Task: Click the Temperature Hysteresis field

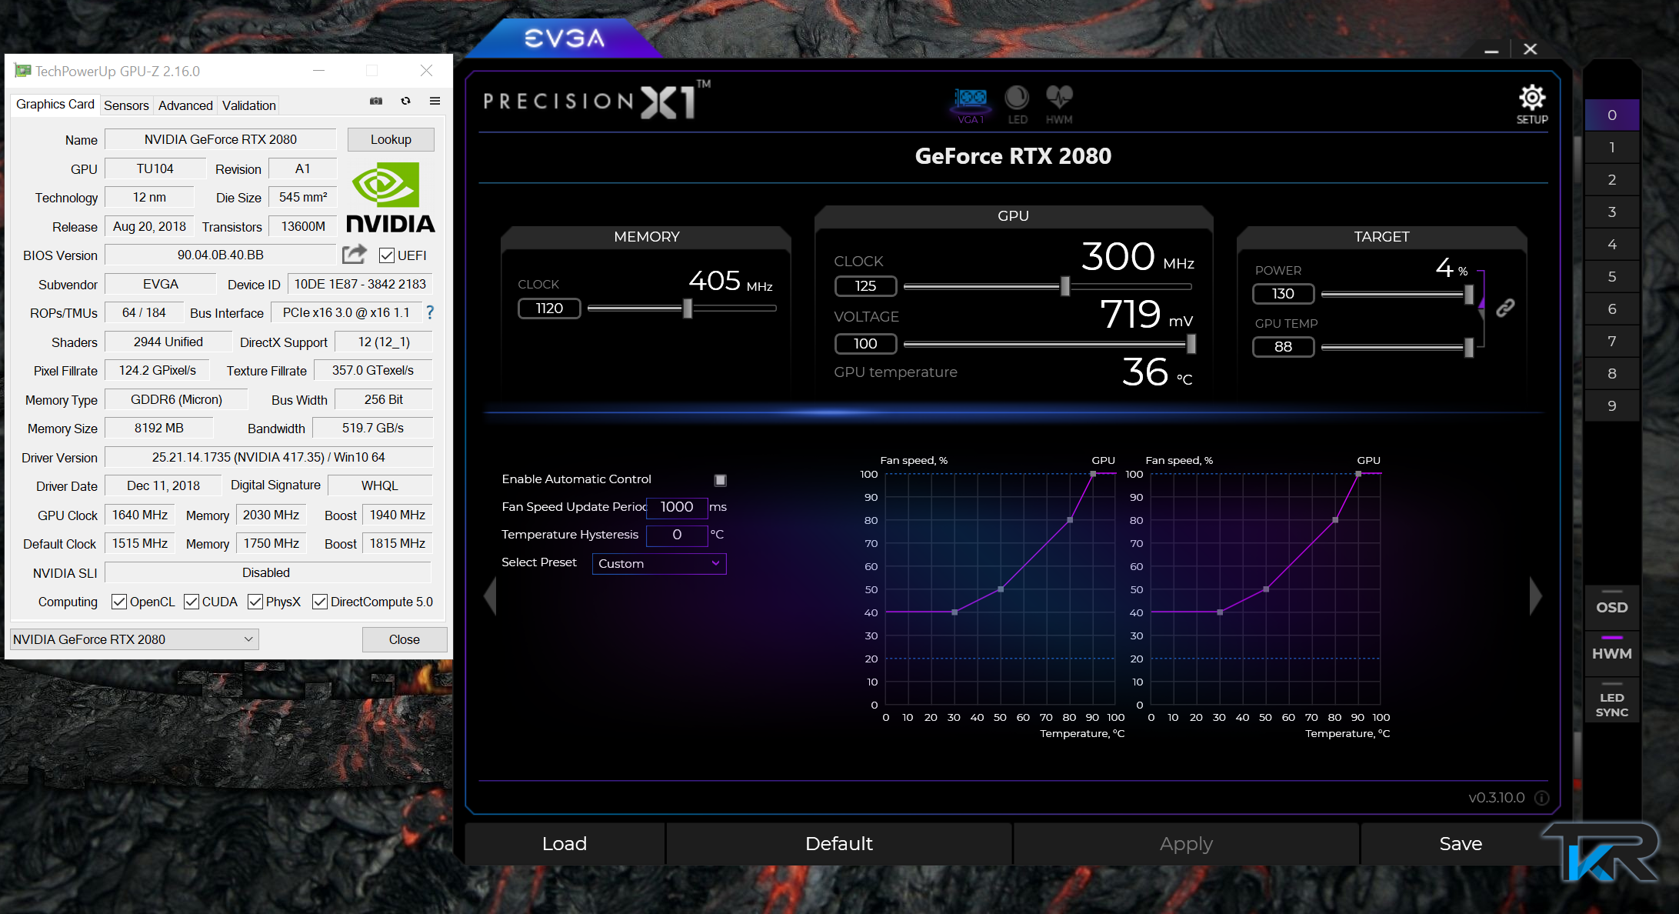Action: coord(677,535)
